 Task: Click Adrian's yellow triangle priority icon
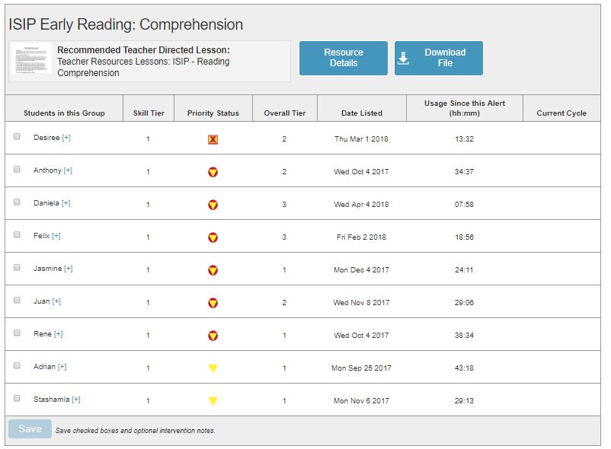click(213, 368)
